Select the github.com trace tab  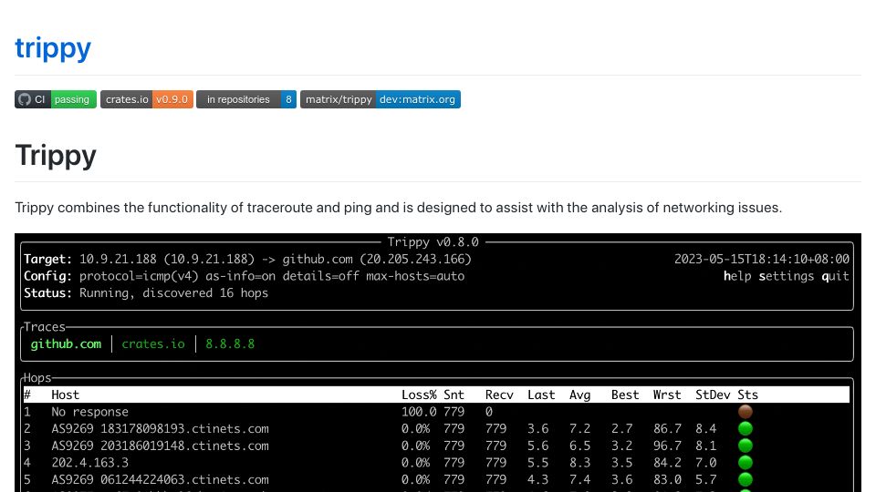pos(66,344)
